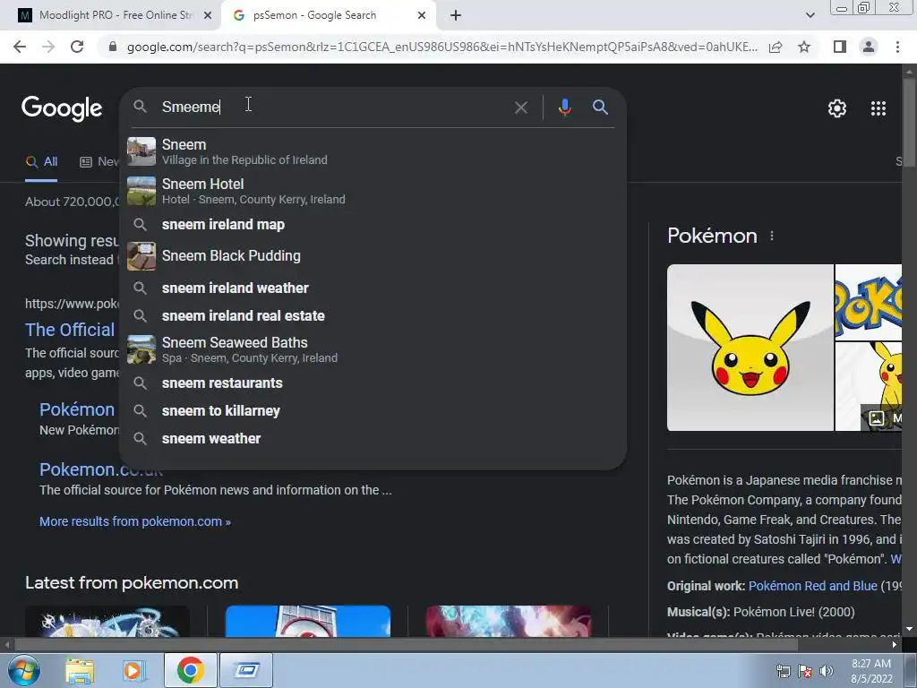Open Pokemon.co.uk result link

click(101, 469)
